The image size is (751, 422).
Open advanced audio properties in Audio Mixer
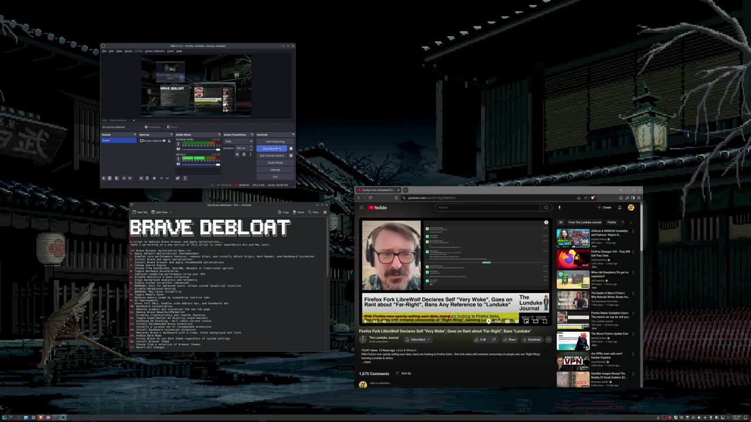(178, 178)
